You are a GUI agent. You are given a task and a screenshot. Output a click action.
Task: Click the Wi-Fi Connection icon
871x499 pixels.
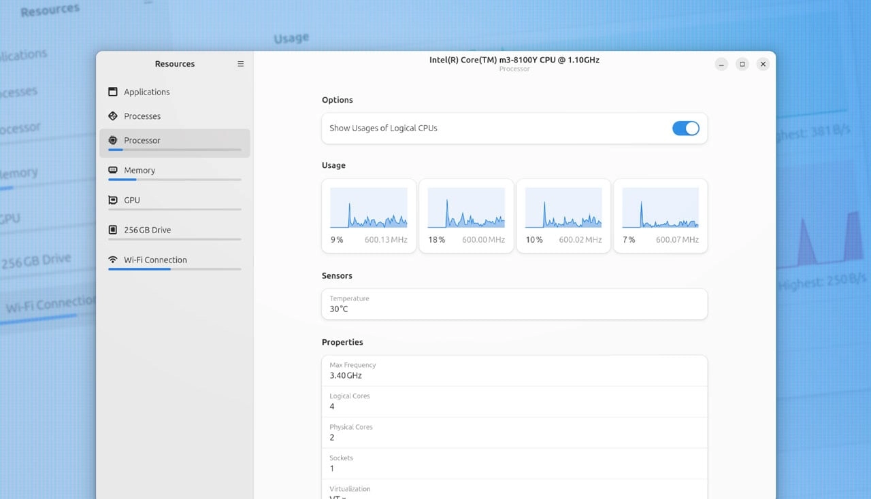click(x=112, y=259)
